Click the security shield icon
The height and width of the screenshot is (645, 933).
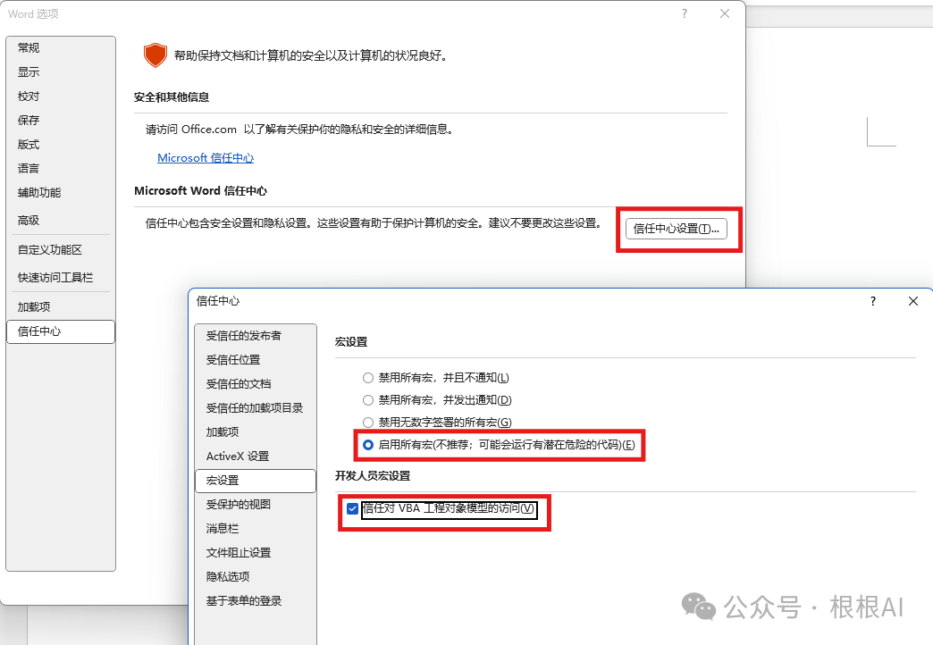point(155,54)
